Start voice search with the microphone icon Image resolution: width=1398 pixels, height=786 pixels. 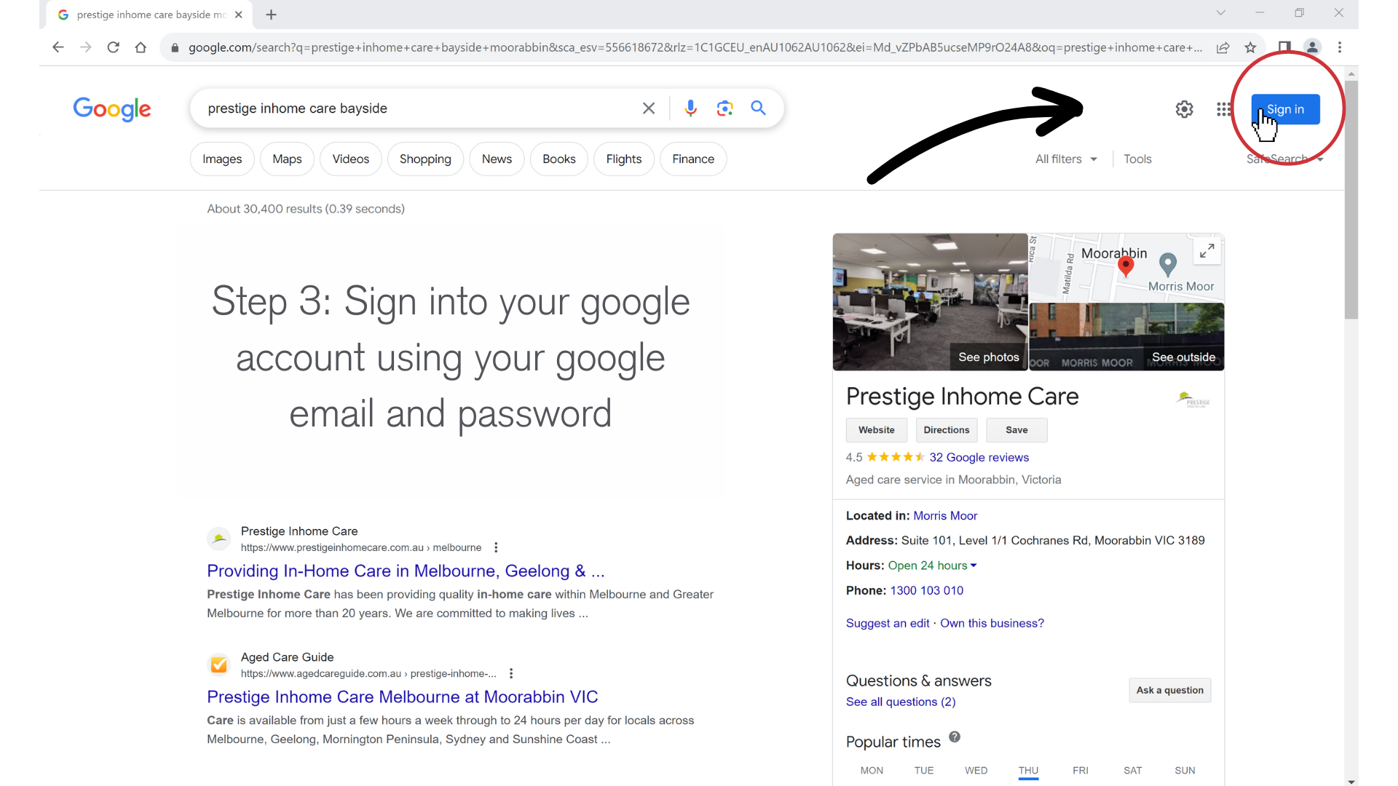click(691, 108)
